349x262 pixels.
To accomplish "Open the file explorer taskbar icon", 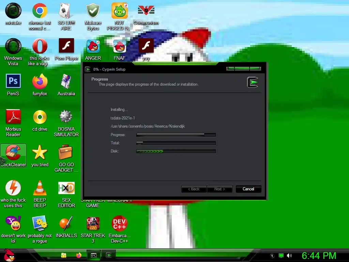I will [64, 255].
